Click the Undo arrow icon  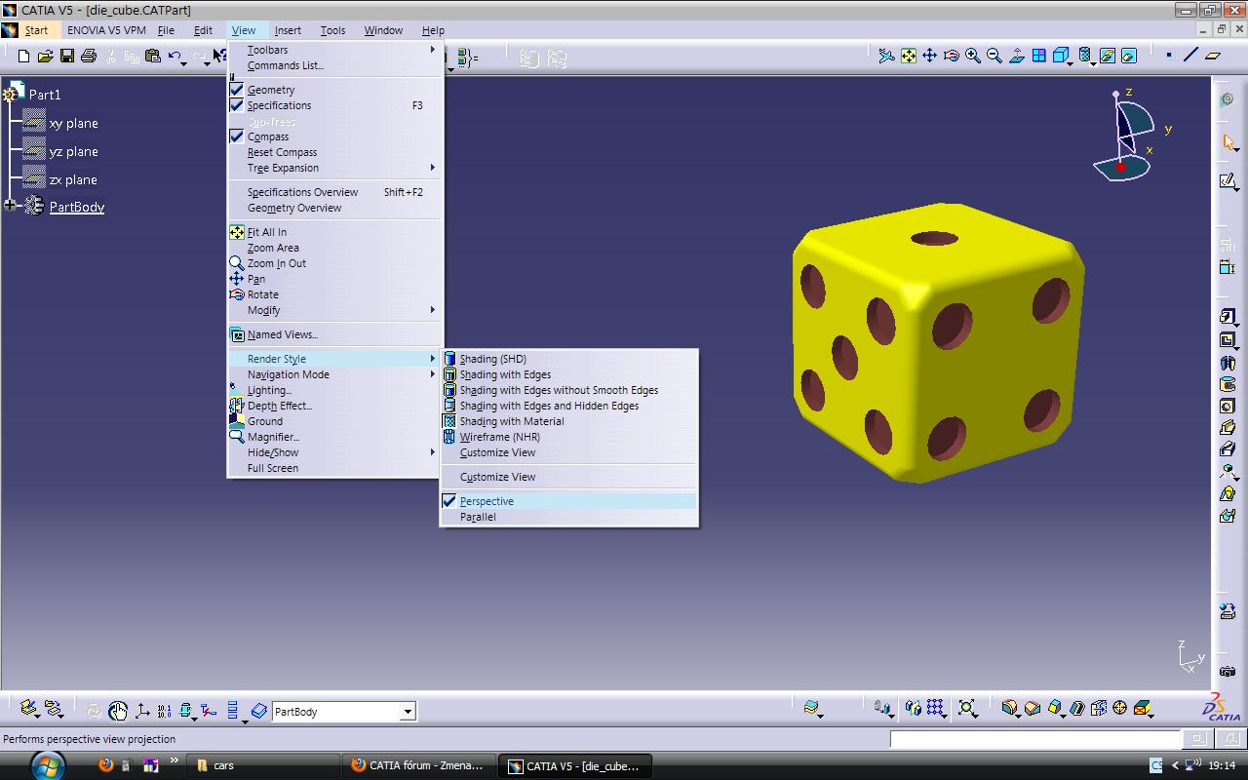coord(174,57)
